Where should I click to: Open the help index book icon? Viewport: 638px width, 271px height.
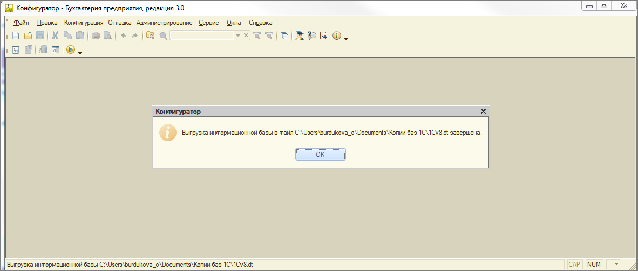(324, 36)
